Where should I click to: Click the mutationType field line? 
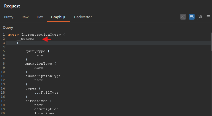39,64
